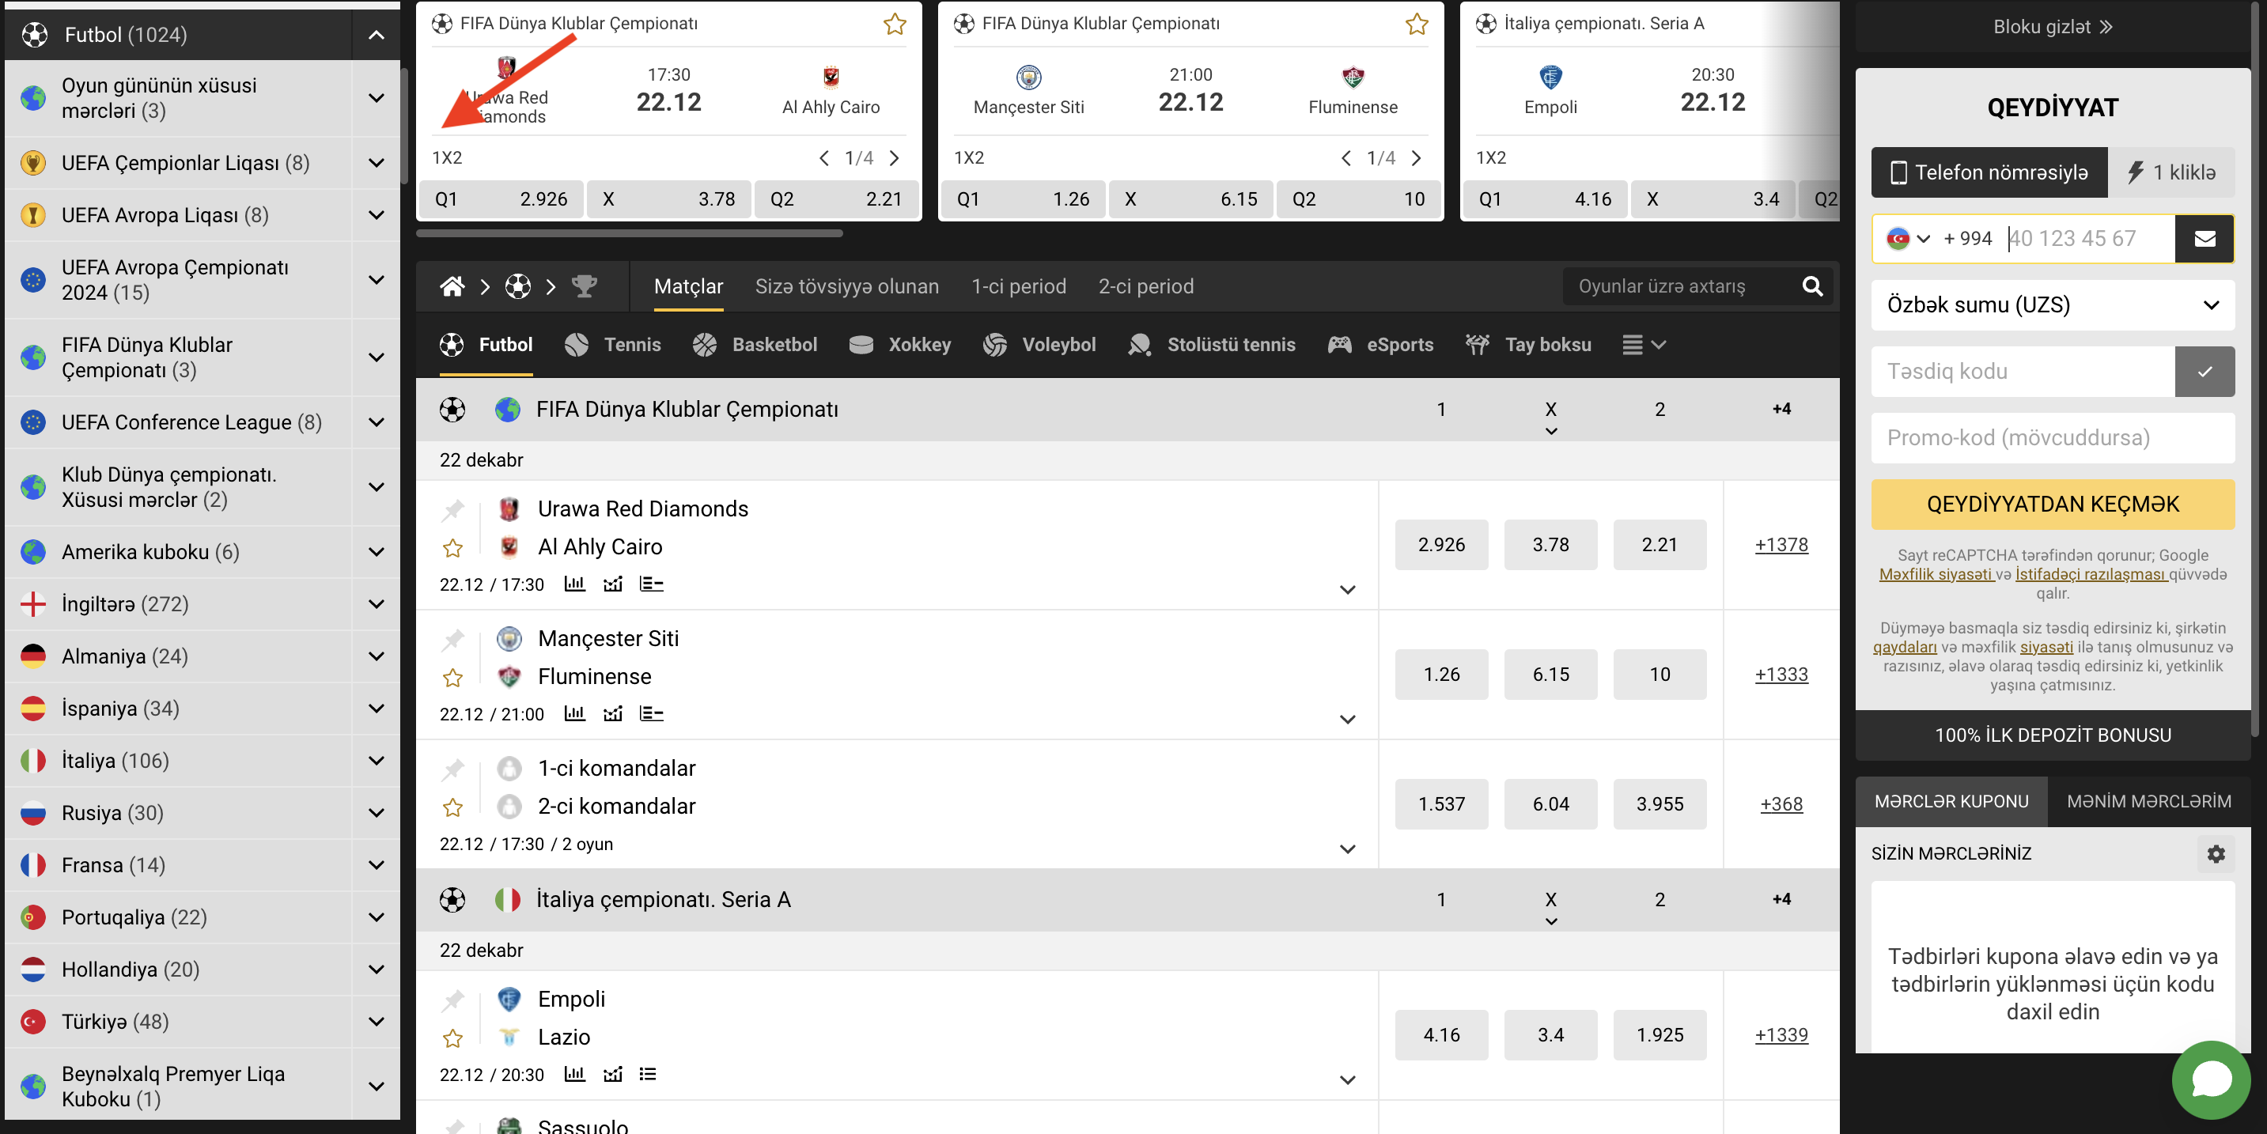Open more sports hamburger menu
The height and width of the screenshot is (1134, 2267).
(x=1644, y=345)
